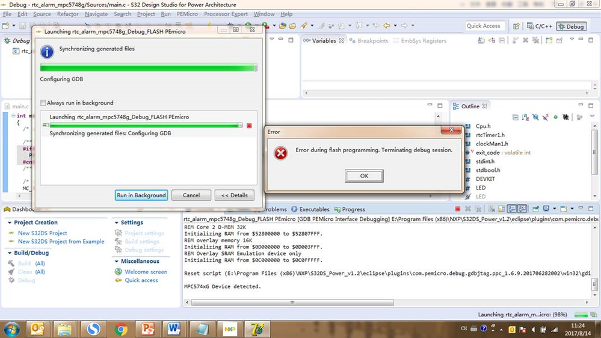Screen dimensions: 601x338
Task: Switch to the Breakpoints tab
Action: pyautogui.click(x=369, y=41)
